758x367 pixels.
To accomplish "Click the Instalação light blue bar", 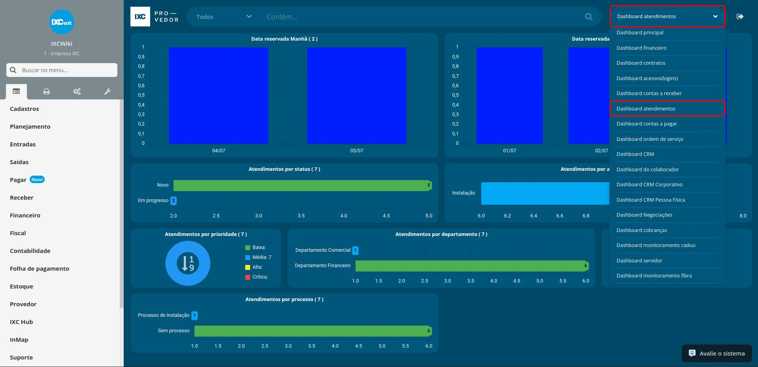I will [x=545, y=193].
